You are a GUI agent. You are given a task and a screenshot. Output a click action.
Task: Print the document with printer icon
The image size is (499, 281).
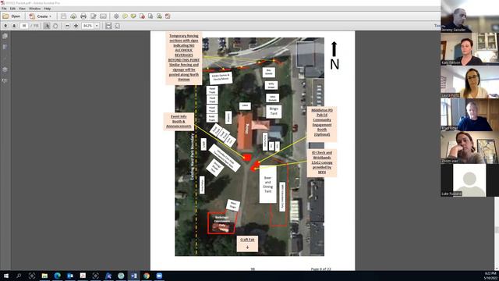coord(83,16)
